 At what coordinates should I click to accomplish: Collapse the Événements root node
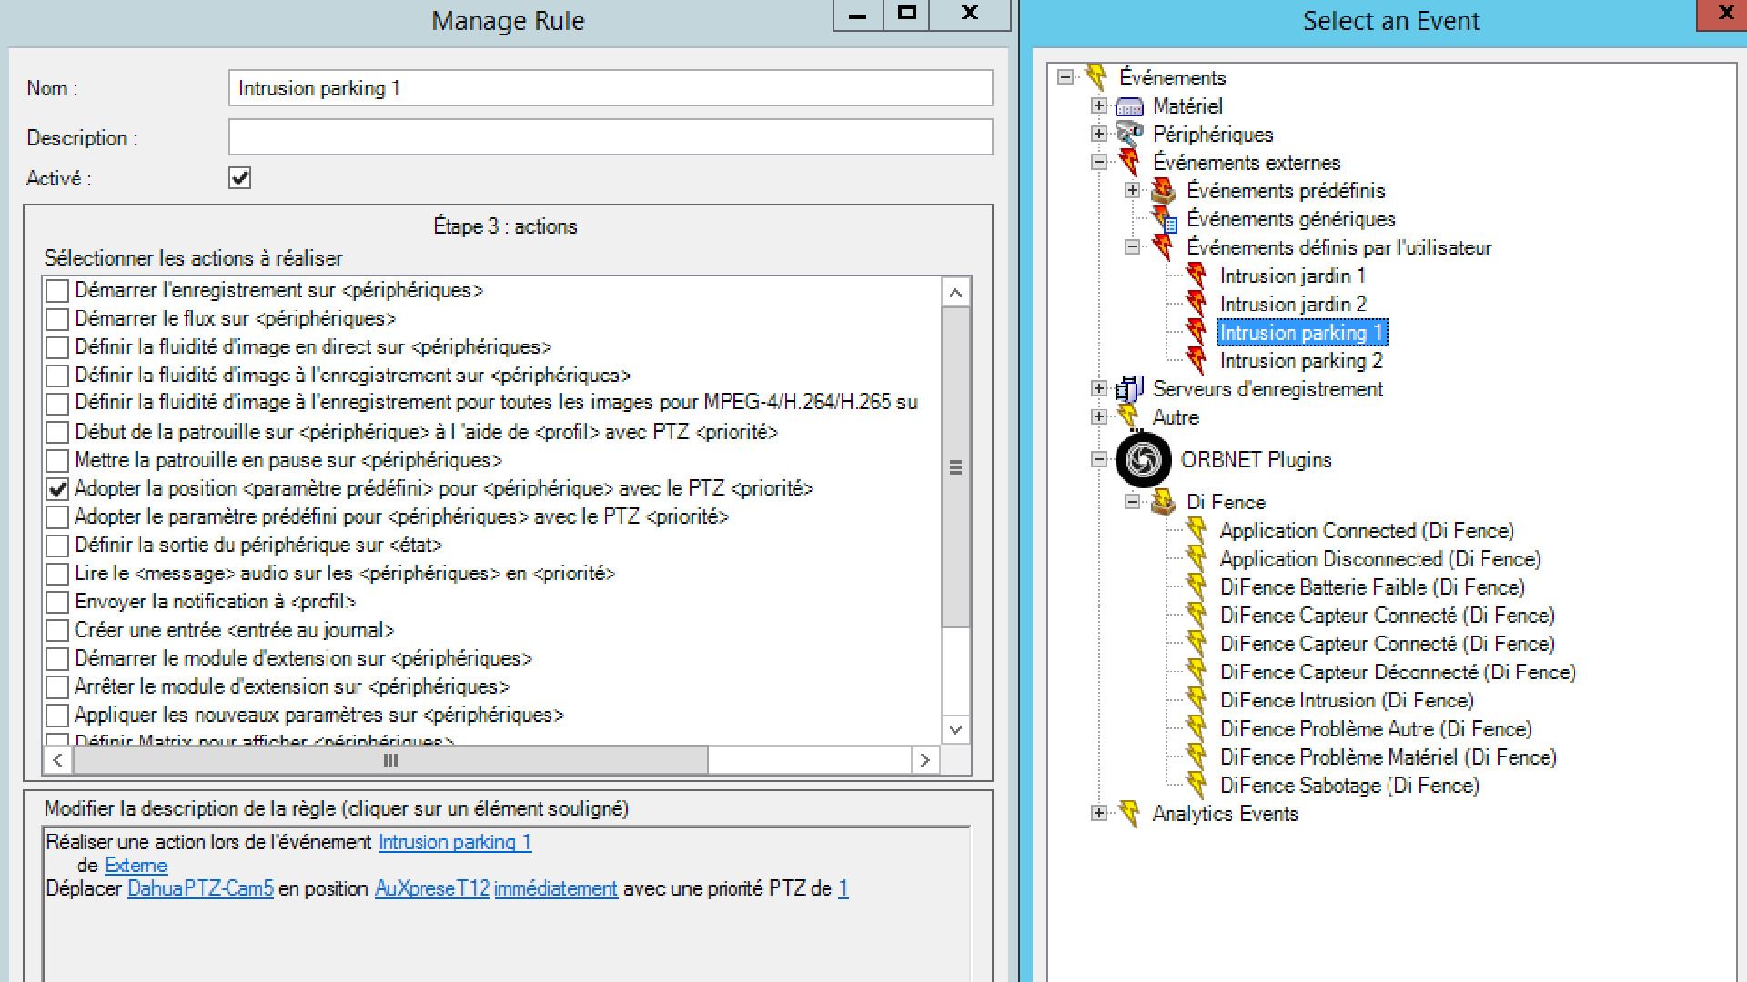click(x=1065, y=77)
